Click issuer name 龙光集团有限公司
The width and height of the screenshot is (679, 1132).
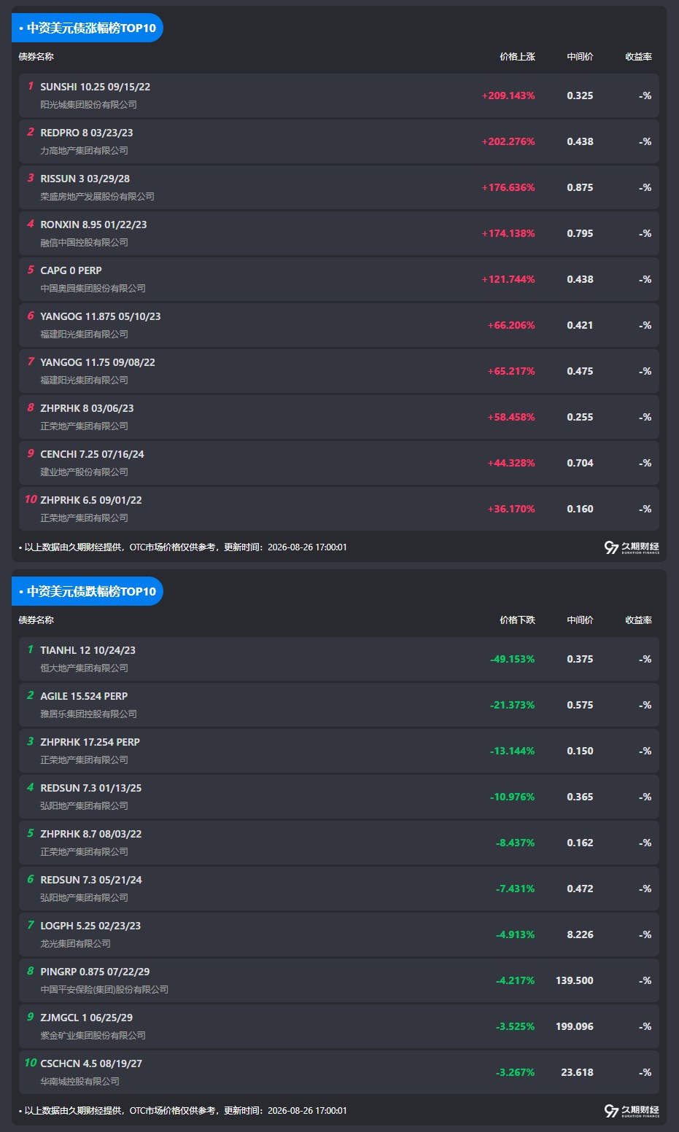click(75, 944)
